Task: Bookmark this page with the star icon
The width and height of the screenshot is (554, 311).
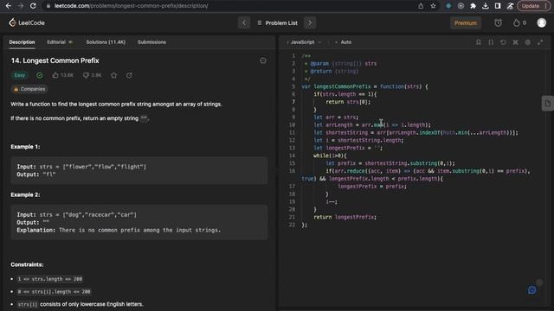Action: (433, 6)
